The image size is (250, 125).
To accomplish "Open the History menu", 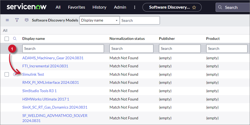I will 99,7.
